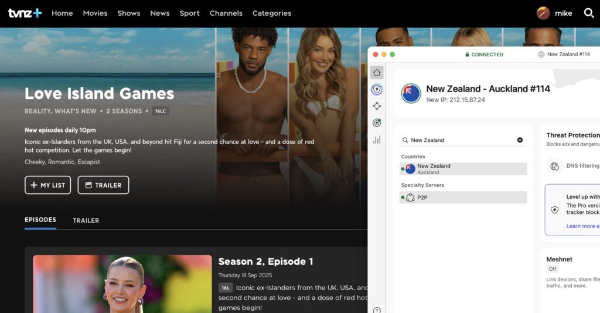
Task: Play the TRAILER button
Action: [x=103, y=185]
